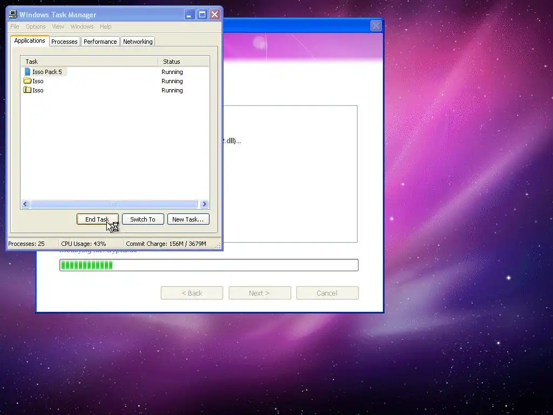Minimize the Task Manager window
The height and width of the screenshot is (415, 553).
(x=190, y=15)
